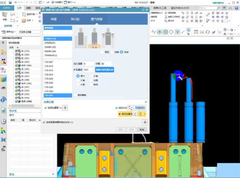240x178 pixels.
Task: Open the 草图 sketch tool
Action: [x=5, y=16]
